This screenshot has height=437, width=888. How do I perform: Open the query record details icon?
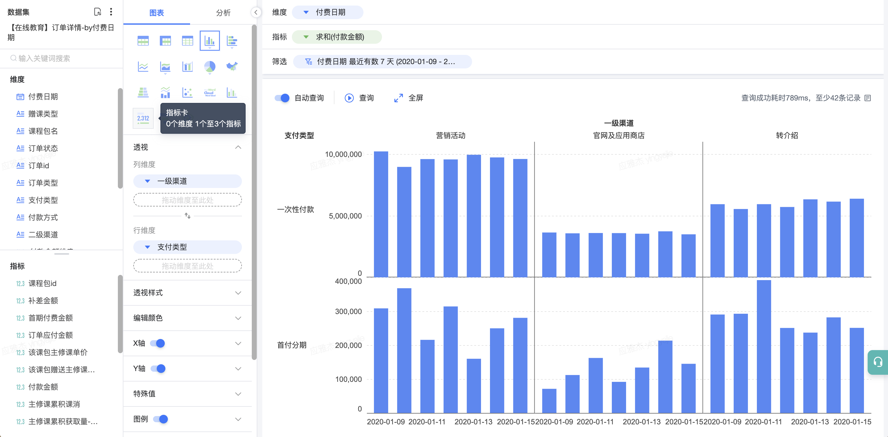click(868, 98)
